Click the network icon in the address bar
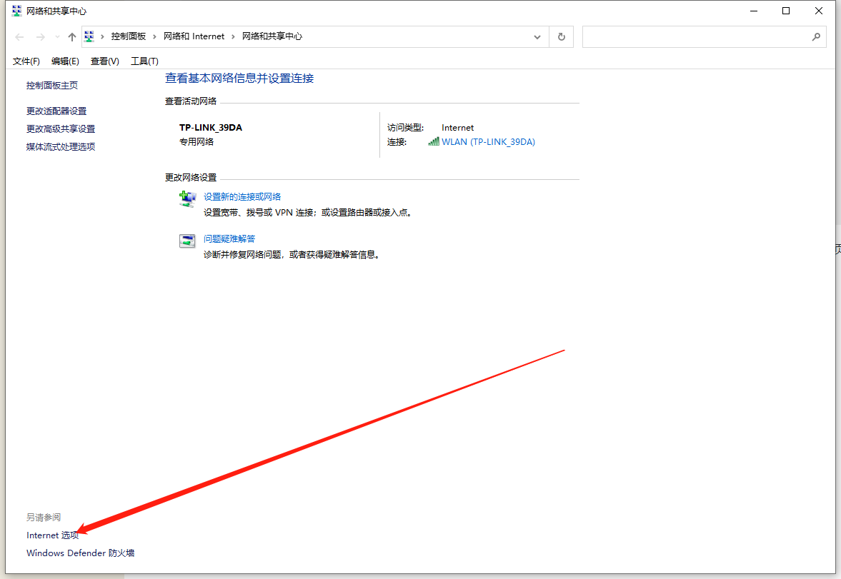841x579 pixels. coord(89,36)
